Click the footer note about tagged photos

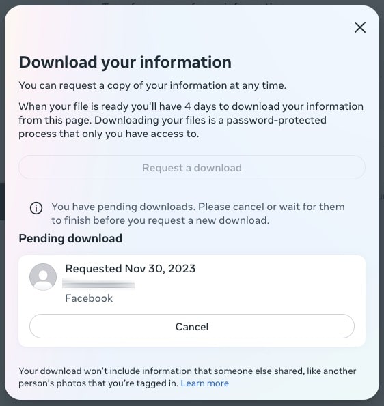[187, 377]
